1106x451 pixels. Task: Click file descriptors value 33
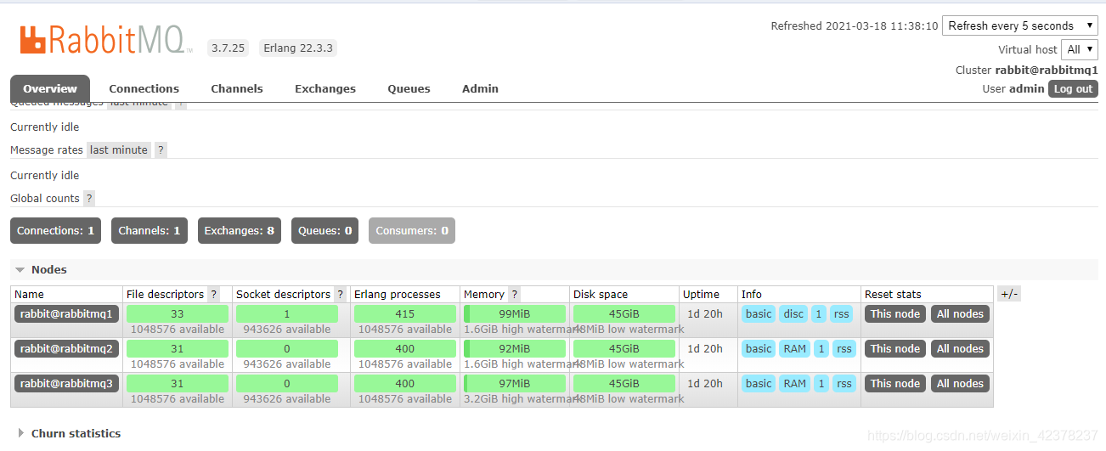(x=178, y=313)
